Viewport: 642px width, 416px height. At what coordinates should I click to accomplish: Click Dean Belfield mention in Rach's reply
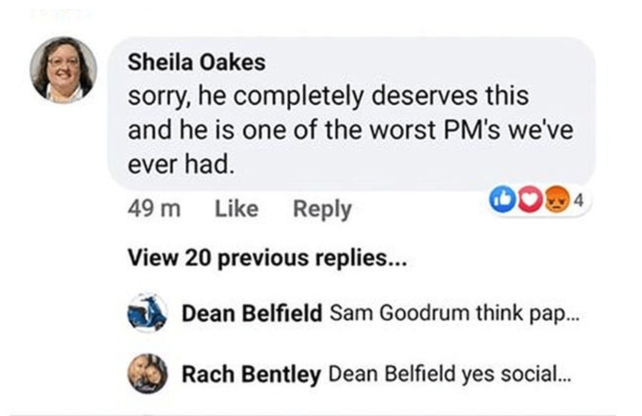click(x=392, y=374)
